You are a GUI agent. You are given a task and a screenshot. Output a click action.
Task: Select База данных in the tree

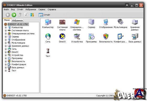pos(18,68)
